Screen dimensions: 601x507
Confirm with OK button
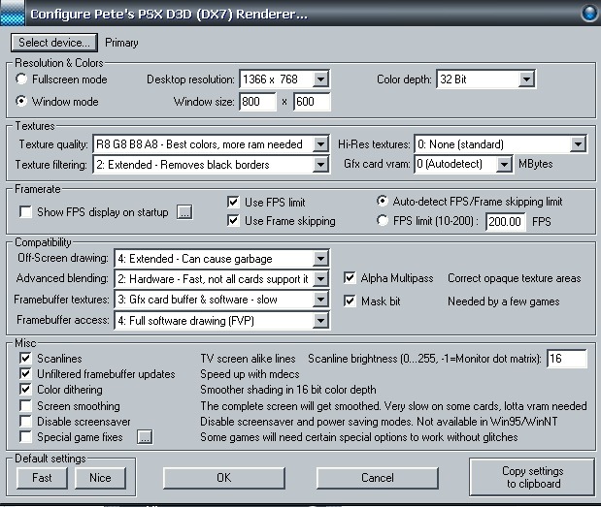224,478
